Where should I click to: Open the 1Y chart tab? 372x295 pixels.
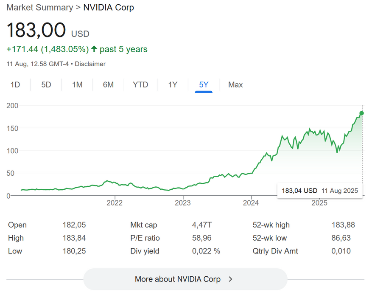coord(173,85)
